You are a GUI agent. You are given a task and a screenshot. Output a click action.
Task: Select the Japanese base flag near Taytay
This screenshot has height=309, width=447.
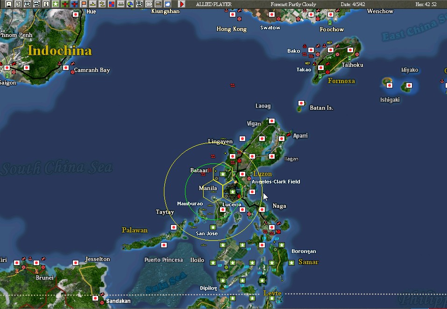click(x=174, y=227)
